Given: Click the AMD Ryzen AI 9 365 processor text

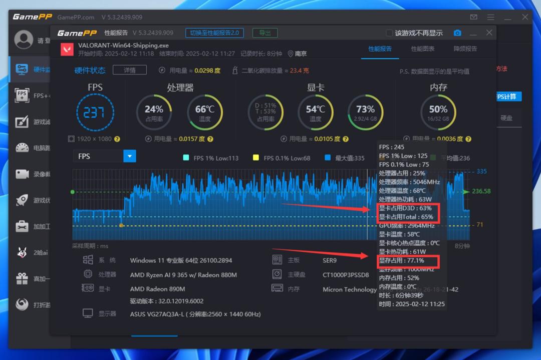Looking at the screenshot, I should (183, 275).
